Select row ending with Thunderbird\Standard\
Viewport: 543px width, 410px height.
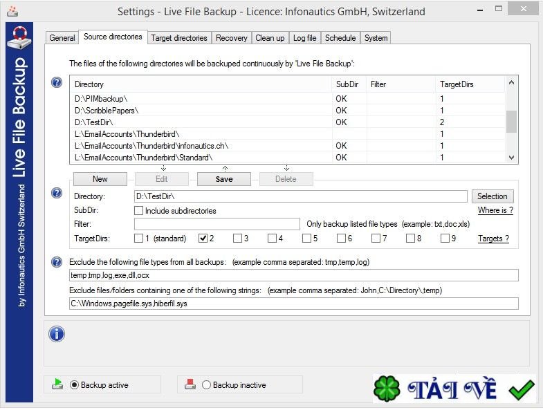point(288,158)
